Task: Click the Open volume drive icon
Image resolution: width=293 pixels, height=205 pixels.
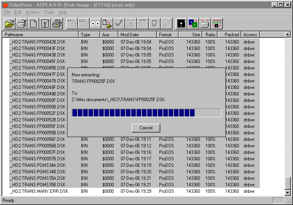Action: point(21,24)
